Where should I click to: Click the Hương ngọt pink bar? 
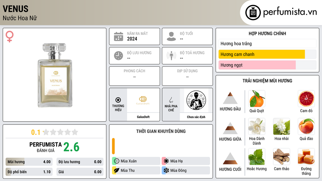[257, 65]
